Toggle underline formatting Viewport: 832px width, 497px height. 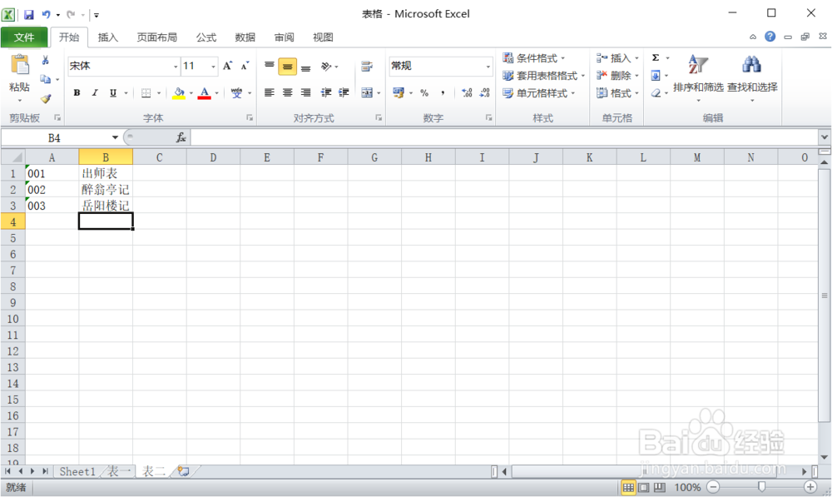113,93
